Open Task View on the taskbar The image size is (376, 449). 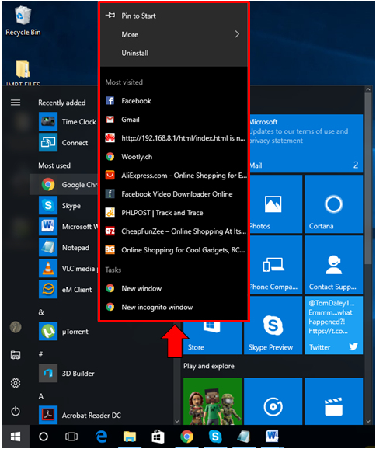tap(71, 437)
